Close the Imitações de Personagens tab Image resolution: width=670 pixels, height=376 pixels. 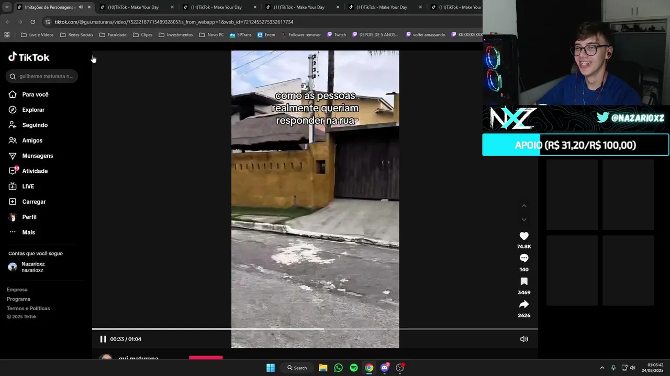(x=89, y=7)
